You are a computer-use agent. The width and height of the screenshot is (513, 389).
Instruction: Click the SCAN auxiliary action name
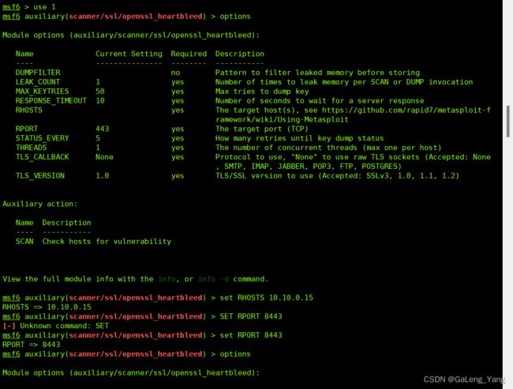point(24,241)
